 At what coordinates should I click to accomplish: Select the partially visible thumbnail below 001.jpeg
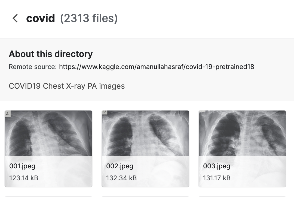click(x=48, y=196)
